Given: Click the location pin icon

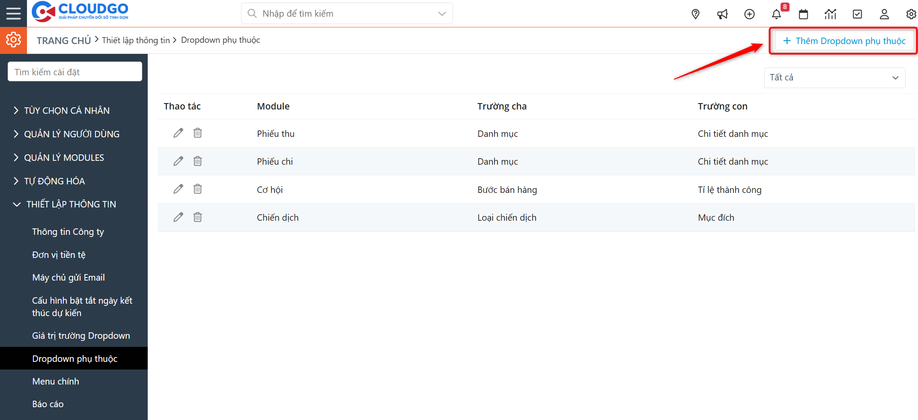Looking at the screenshot, I should (x=695, y=14).
